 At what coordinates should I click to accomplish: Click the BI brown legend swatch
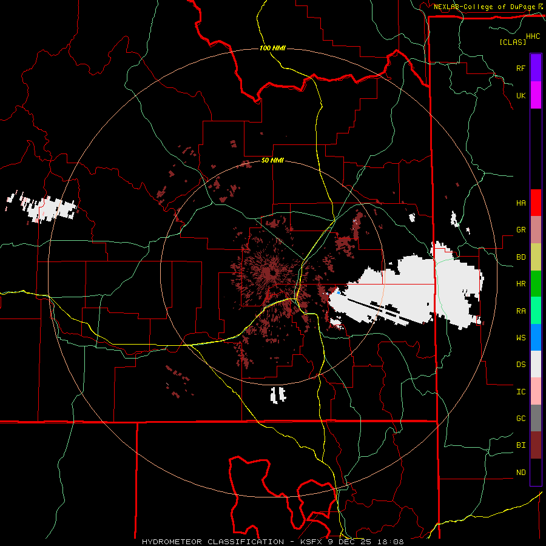(x=536, y=445)
